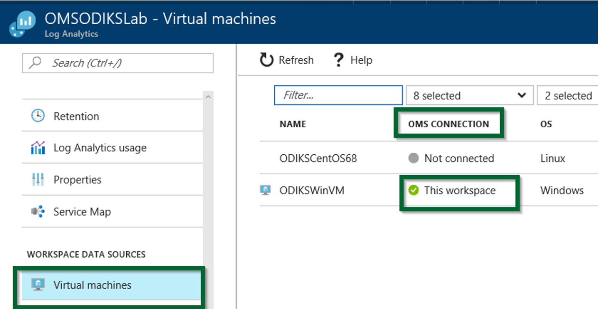This screenshot has width=598, height=309.
Task: Click the Retention clock icon
Action: pos(38,116)
